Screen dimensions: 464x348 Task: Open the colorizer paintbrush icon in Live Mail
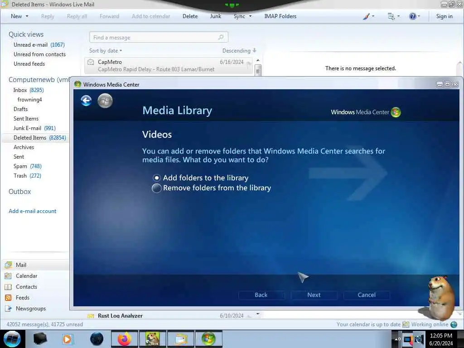366,16
